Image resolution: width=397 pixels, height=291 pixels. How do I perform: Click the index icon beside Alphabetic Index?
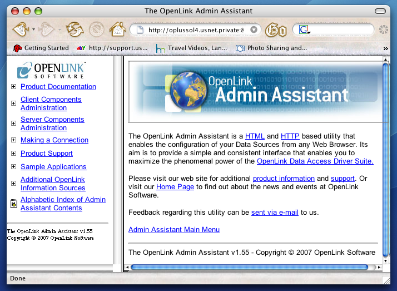pyautogui.click(x=13, y=204)
